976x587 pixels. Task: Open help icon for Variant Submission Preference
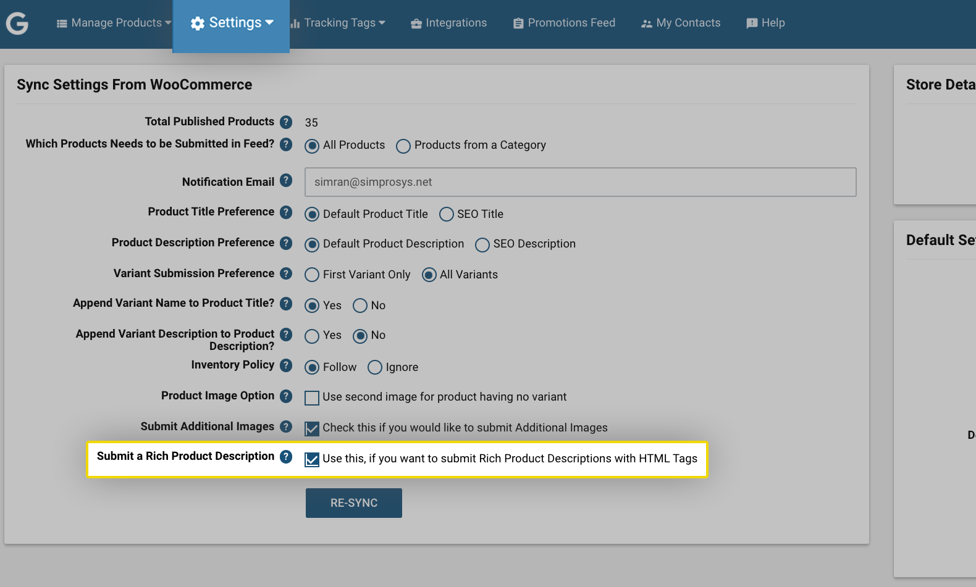click(286, 273)
